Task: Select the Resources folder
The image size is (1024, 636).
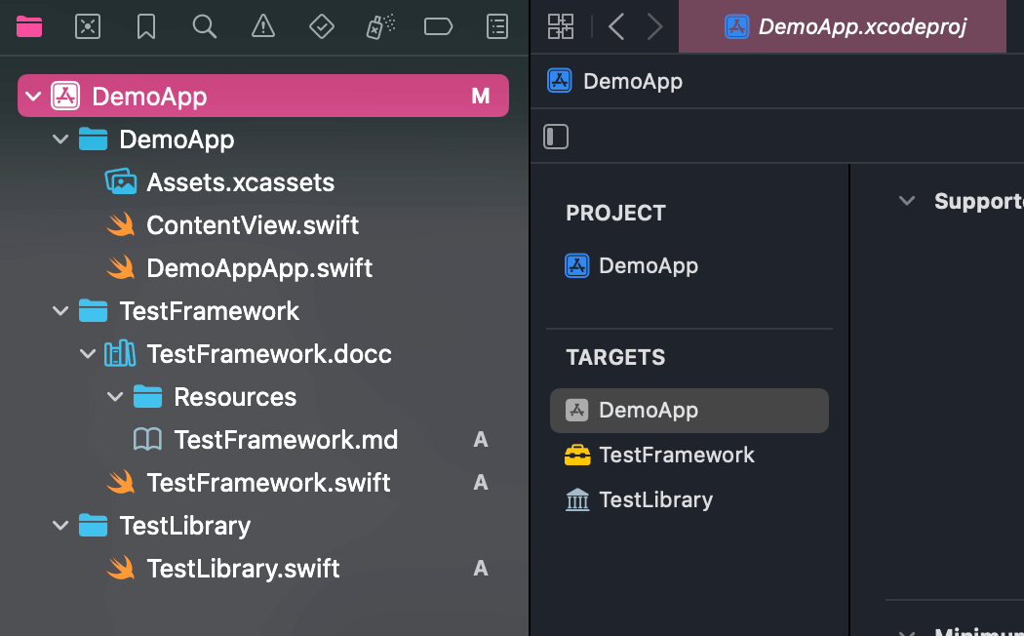Action: (x=235, y=397)
